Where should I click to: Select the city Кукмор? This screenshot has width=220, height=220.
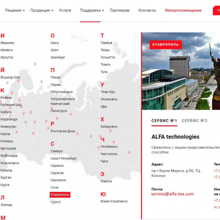[6, 170]
